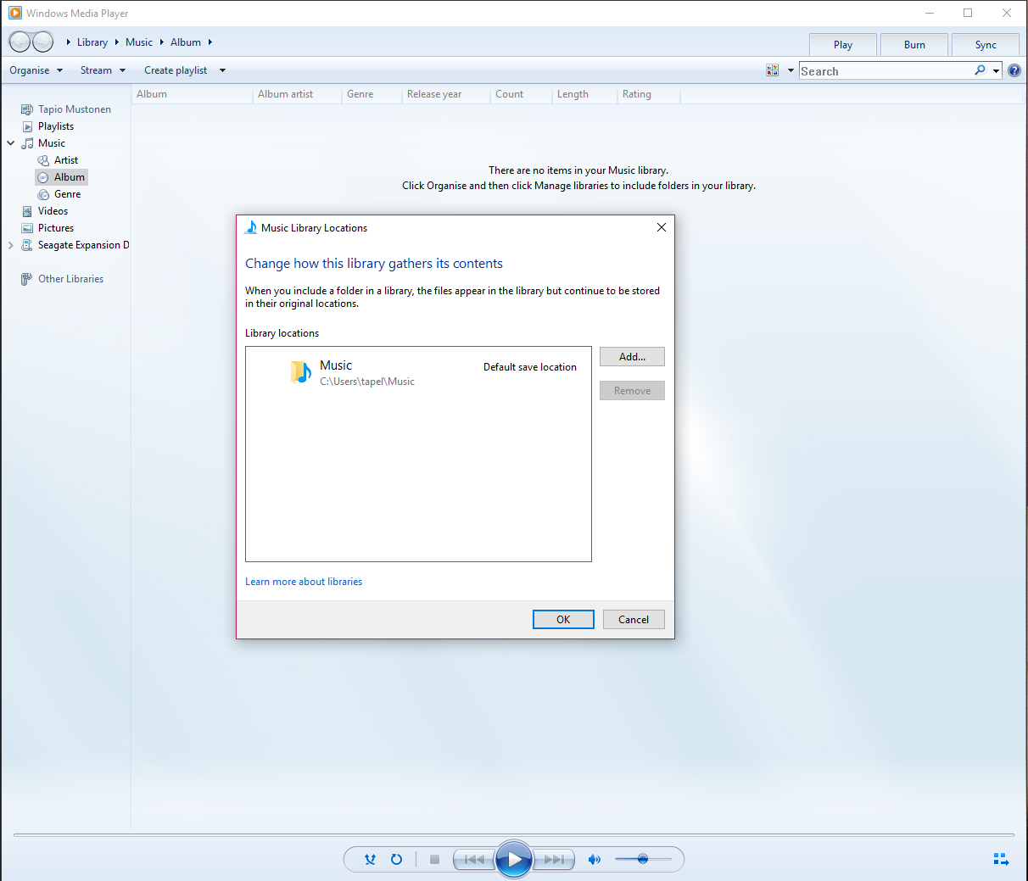Toggle shuffle playback
Viewport: 1028px width, 881px height.
(x=370, y=859)
